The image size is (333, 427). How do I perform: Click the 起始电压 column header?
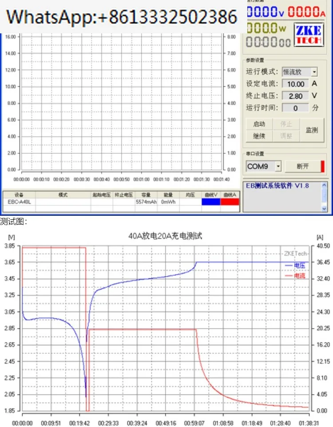pyautogui.click(x=102, y=195)
